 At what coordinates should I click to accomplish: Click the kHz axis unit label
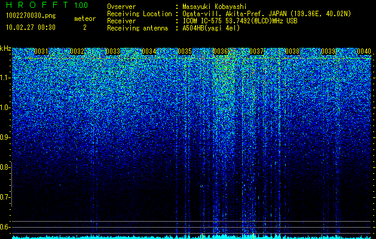point(5,48)
